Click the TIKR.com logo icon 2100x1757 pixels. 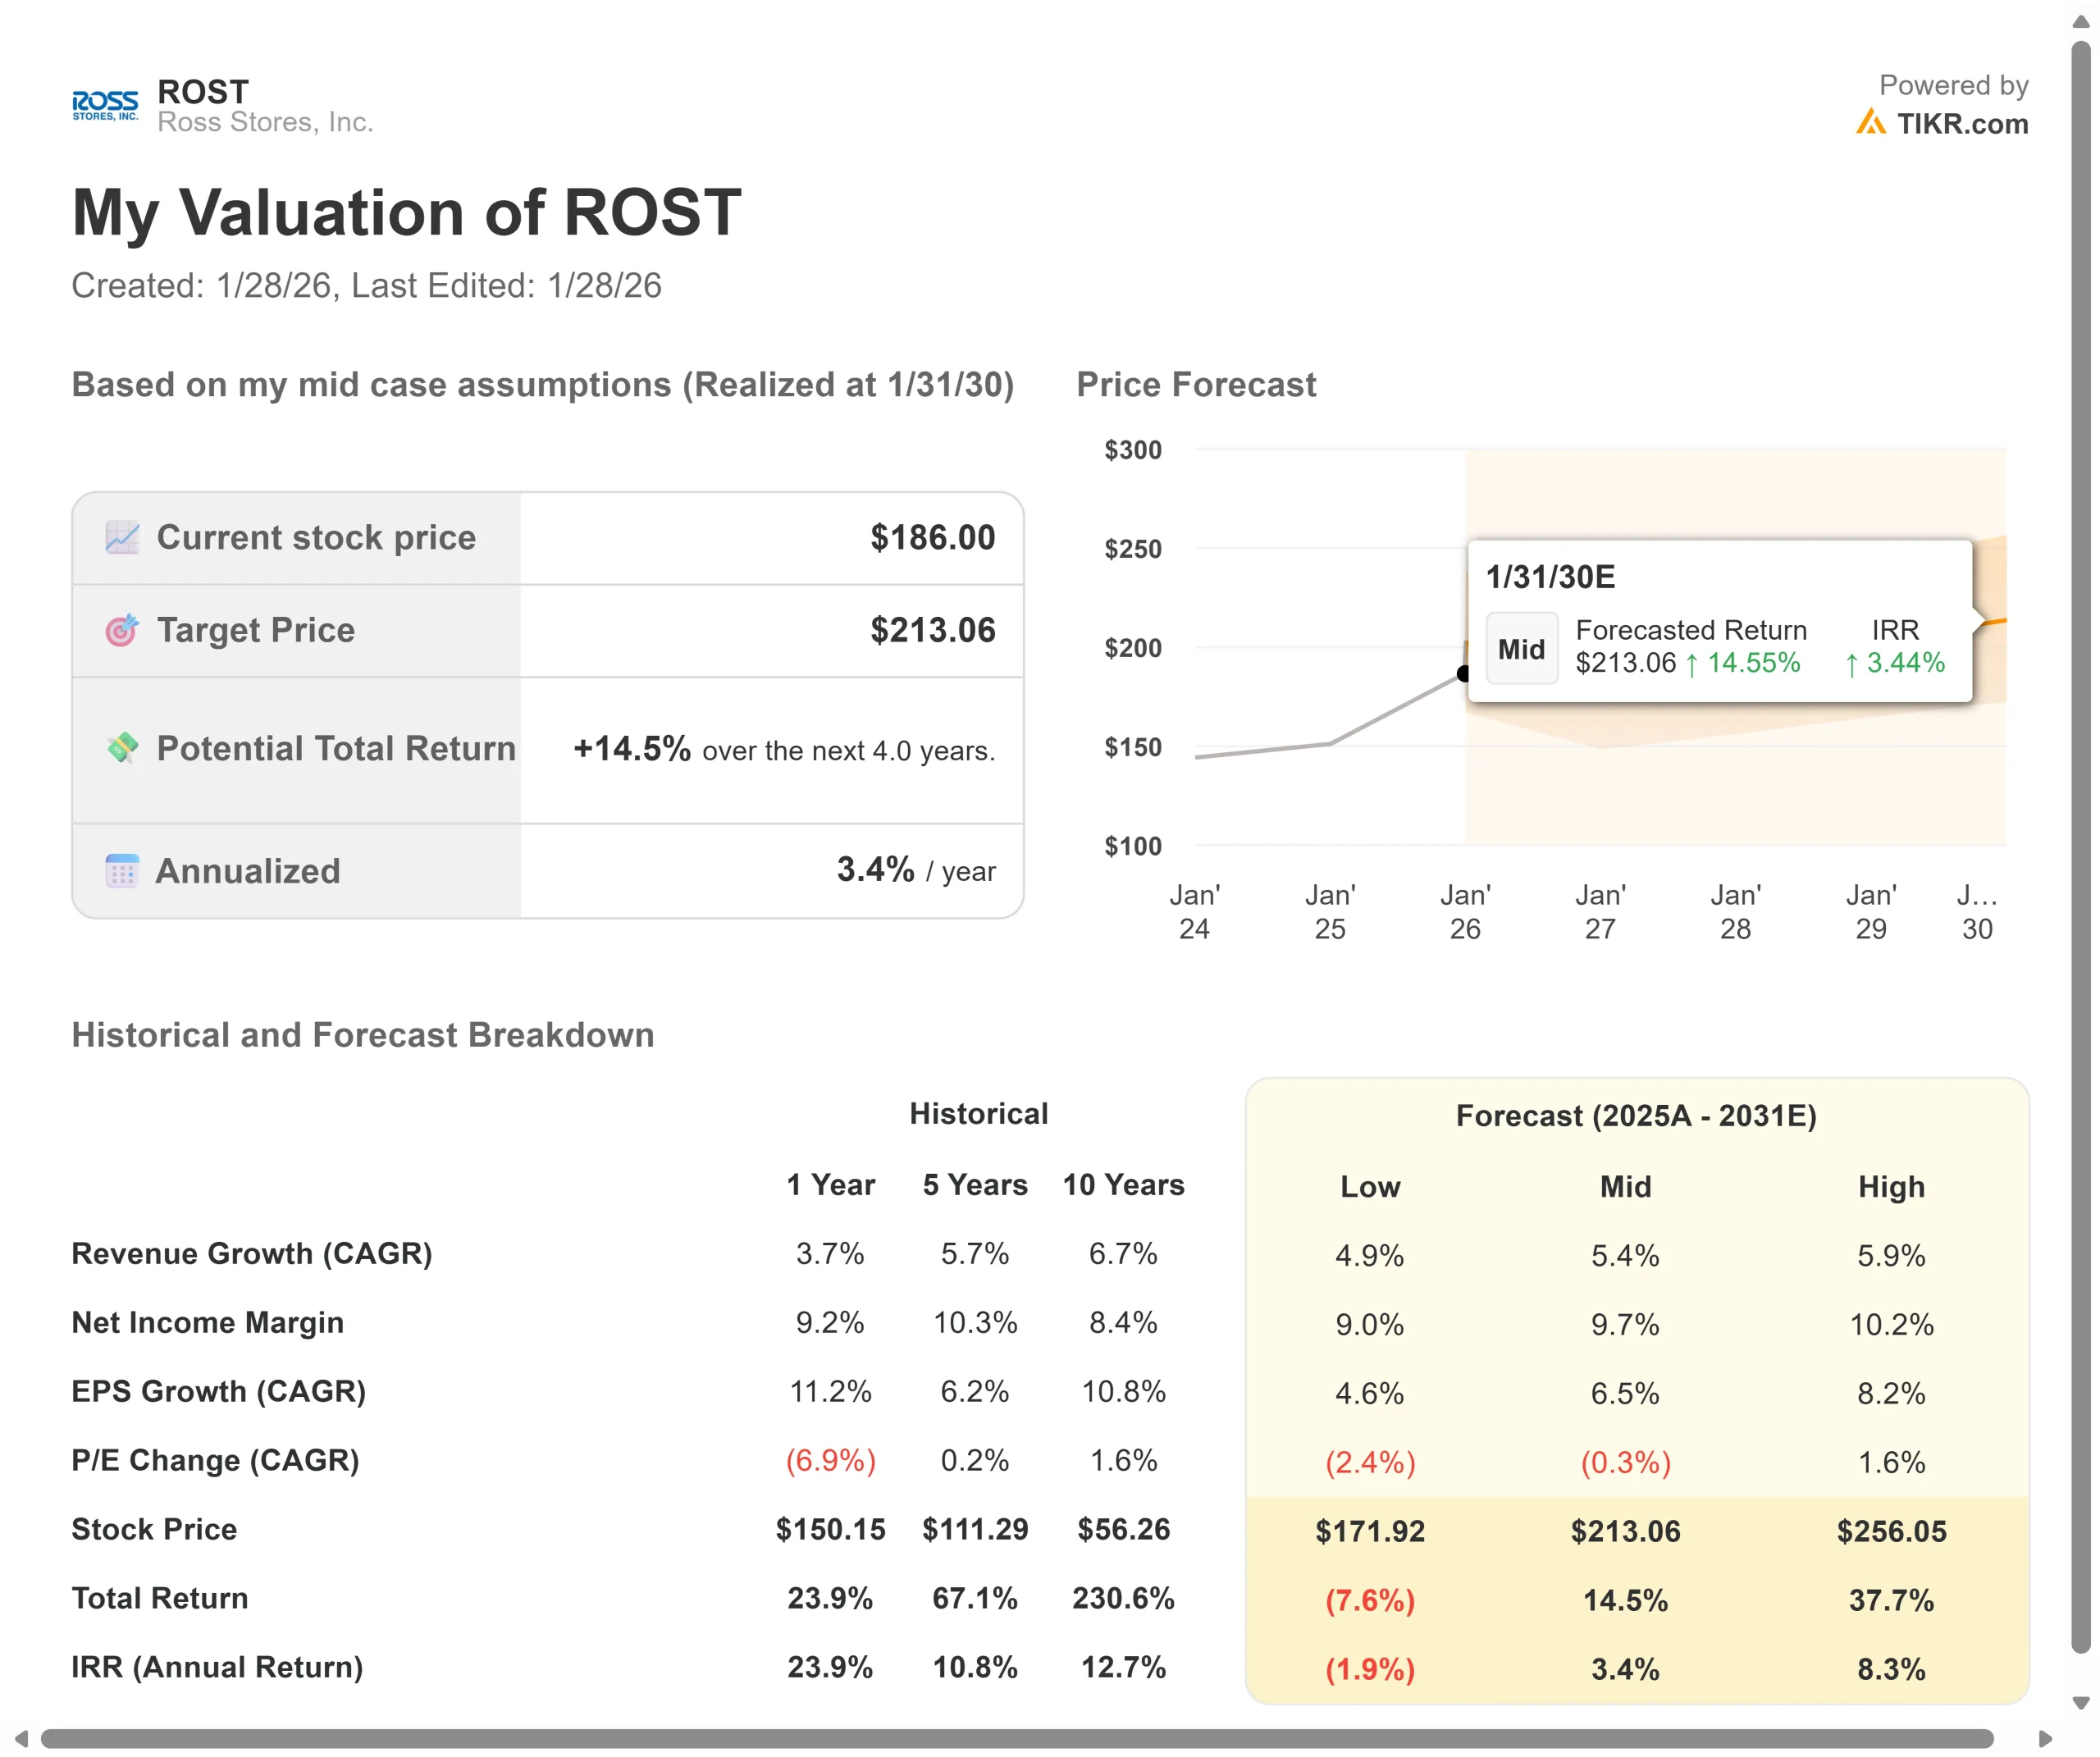[x=1870, y=123]
